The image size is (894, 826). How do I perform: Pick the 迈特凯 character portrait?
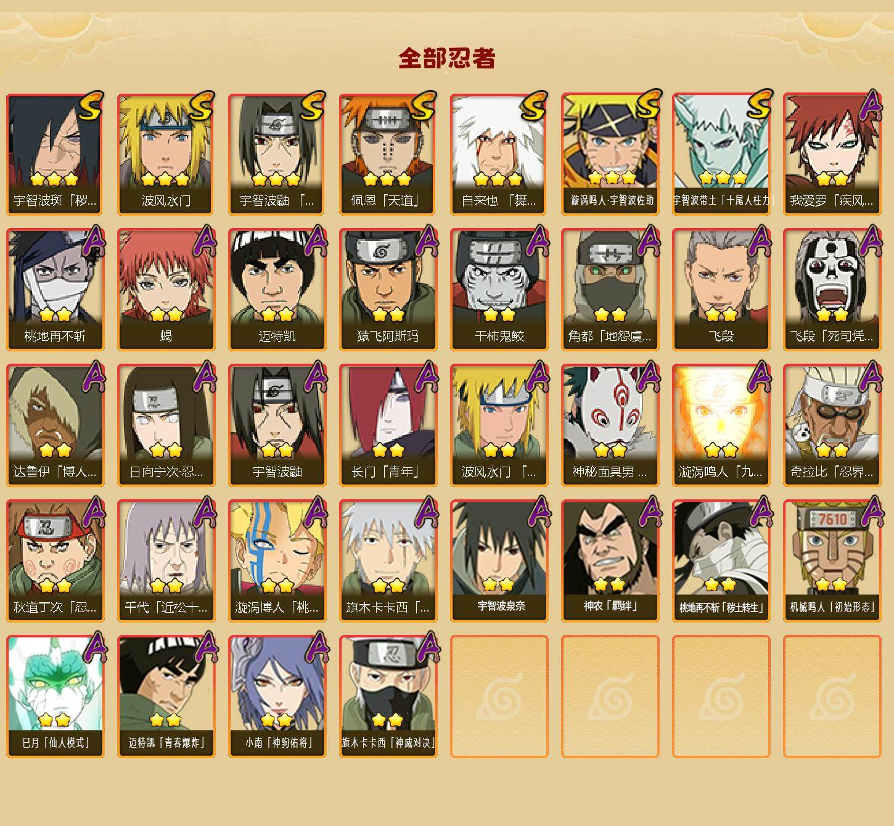coord(277,290)
